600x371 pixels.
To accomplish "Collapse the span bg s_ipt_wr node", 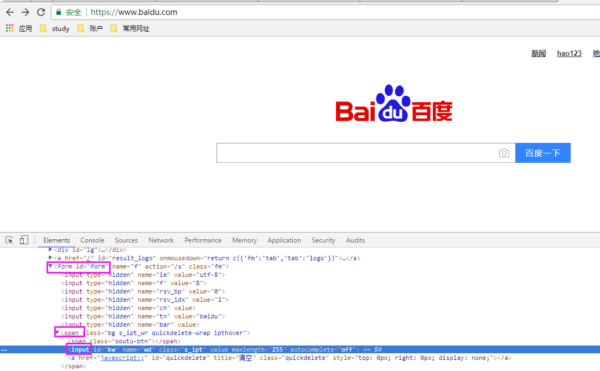I will (57, 333).
